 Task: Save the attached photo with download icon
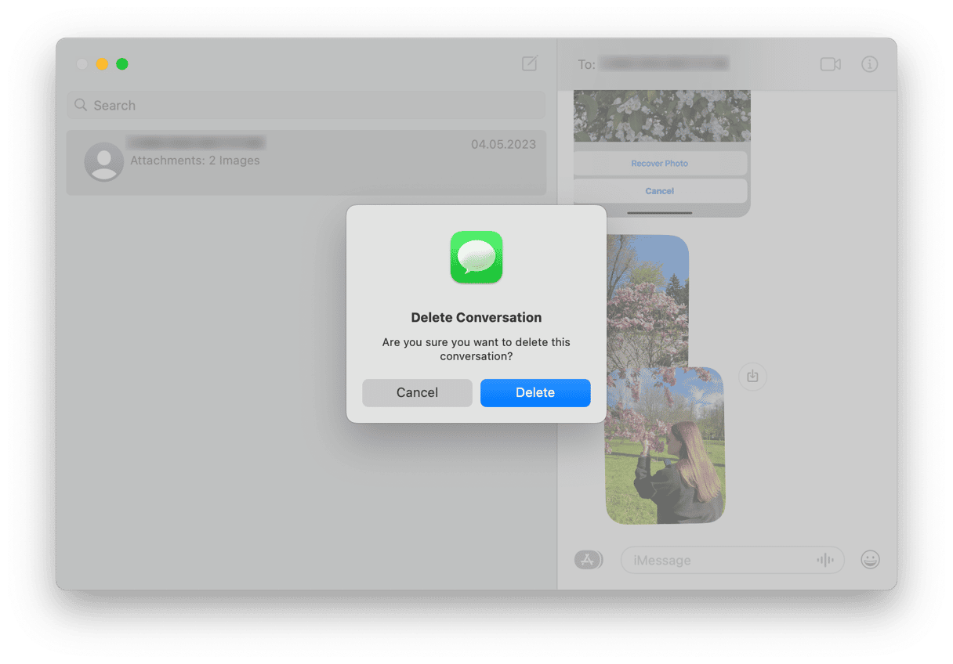pyautogui.click(x=752, y=377)
